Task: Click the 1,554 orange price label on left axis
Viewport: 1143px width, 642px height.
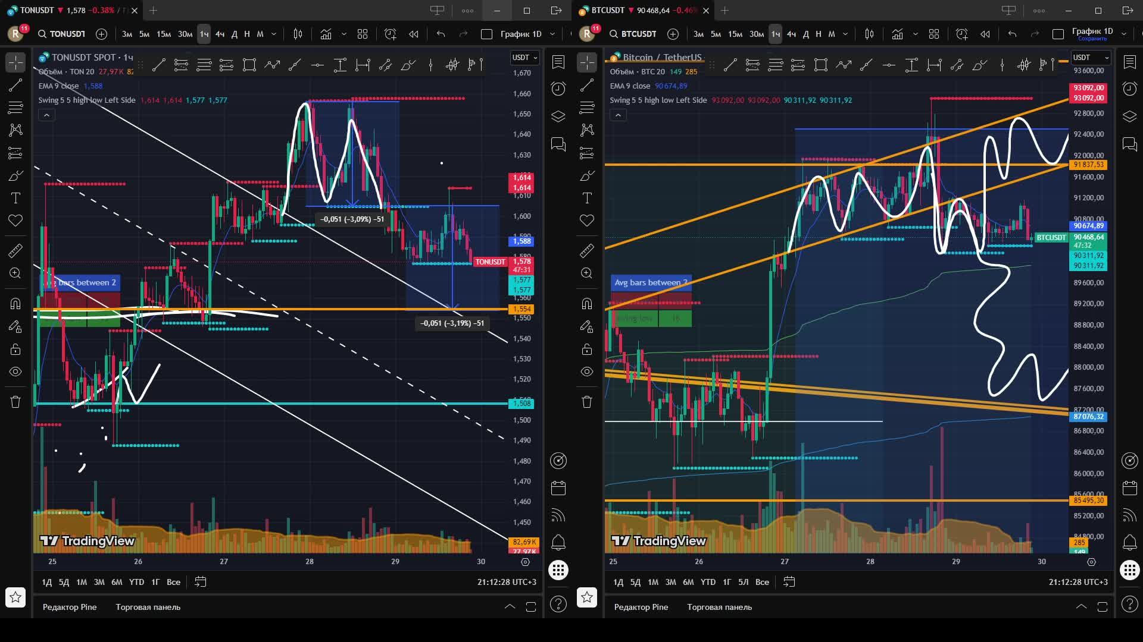Action: pos(521,309)
